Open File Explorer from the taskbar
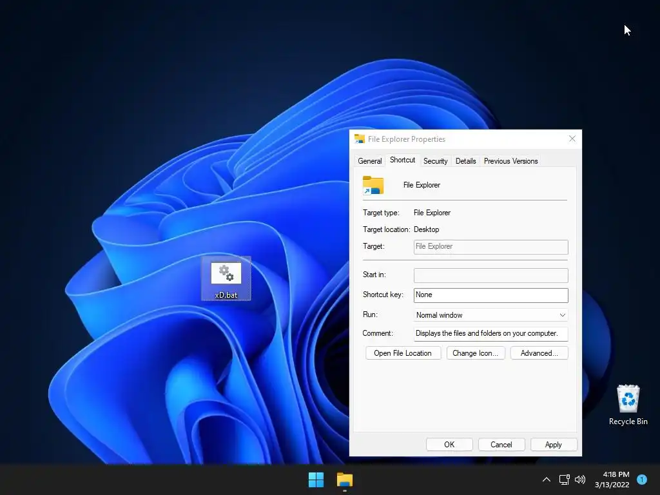Viewport: 660px width, 495px height. (345, 480)
